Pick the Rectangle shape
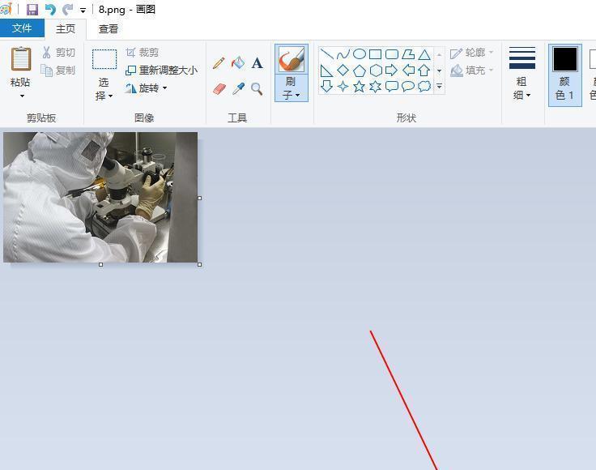 click(375, 54)
